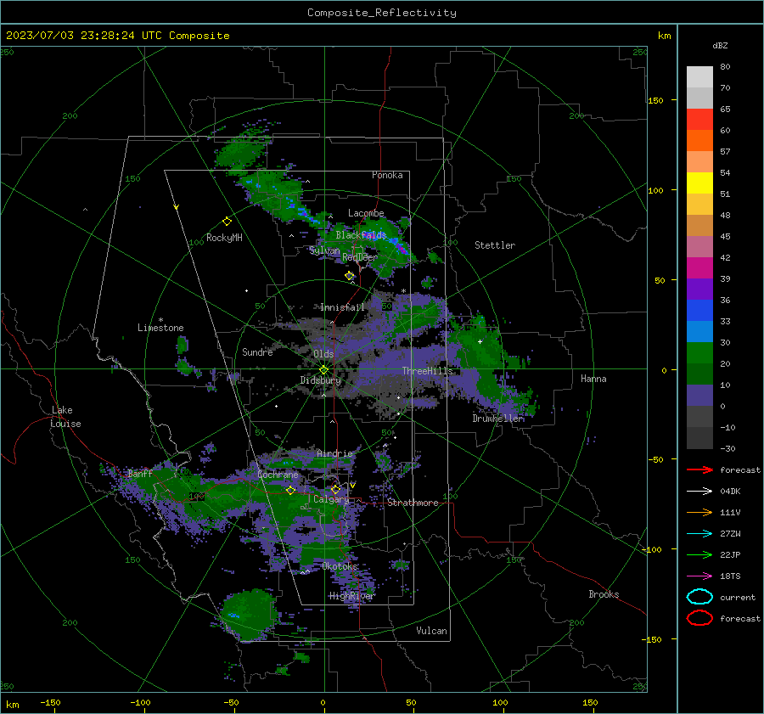
Task: Click the Okotoks city label
Action: pos(340,566)
